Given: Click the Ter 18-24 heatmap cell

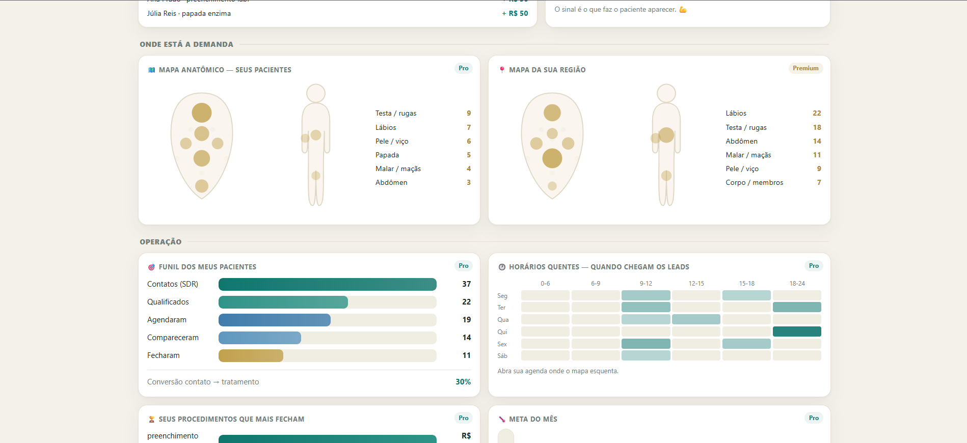Looking at the screenshot, I should pyautogui.click(x=797, y=307).
